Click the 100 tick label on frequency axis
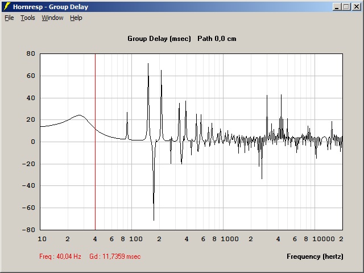 [136, 239]
